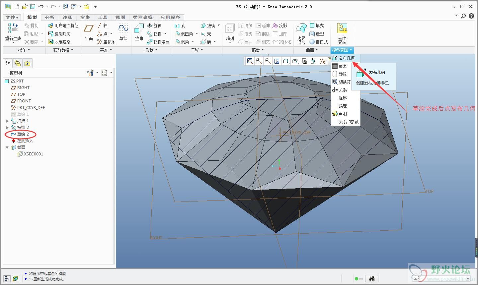This screenshot has height=285, width=478.
Task: Select the Boundary Blend (边界混合) tool
Action: click(301, 33)
